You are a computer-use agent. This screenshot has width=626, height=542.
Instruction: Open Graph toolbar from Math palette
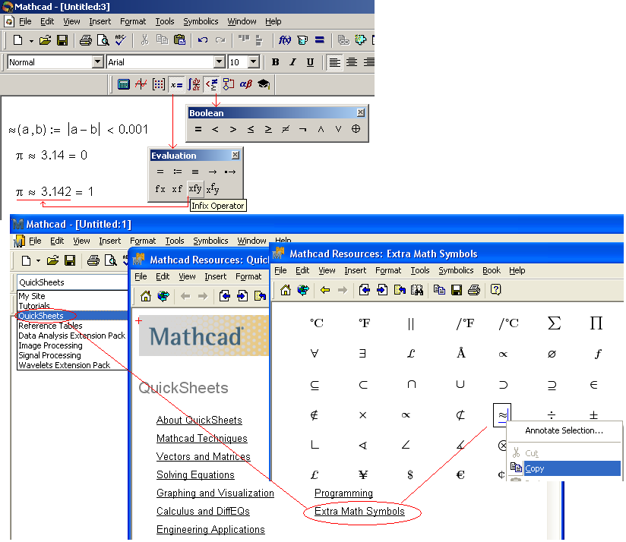(141, 84)
